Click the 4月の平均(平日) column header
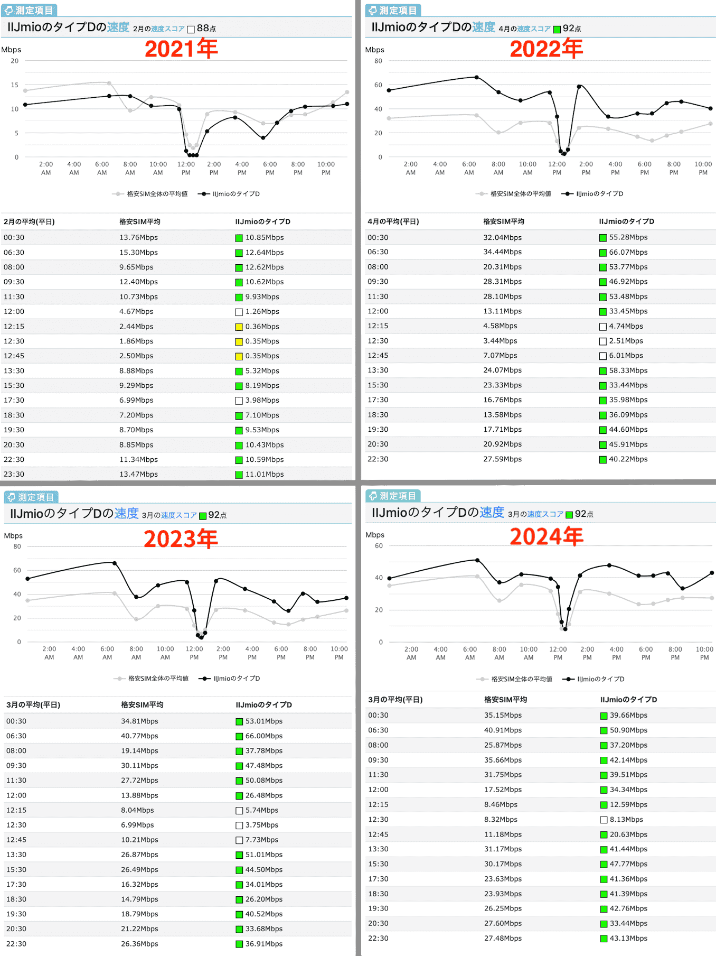 pyautogui.click(x=393, y=221)
